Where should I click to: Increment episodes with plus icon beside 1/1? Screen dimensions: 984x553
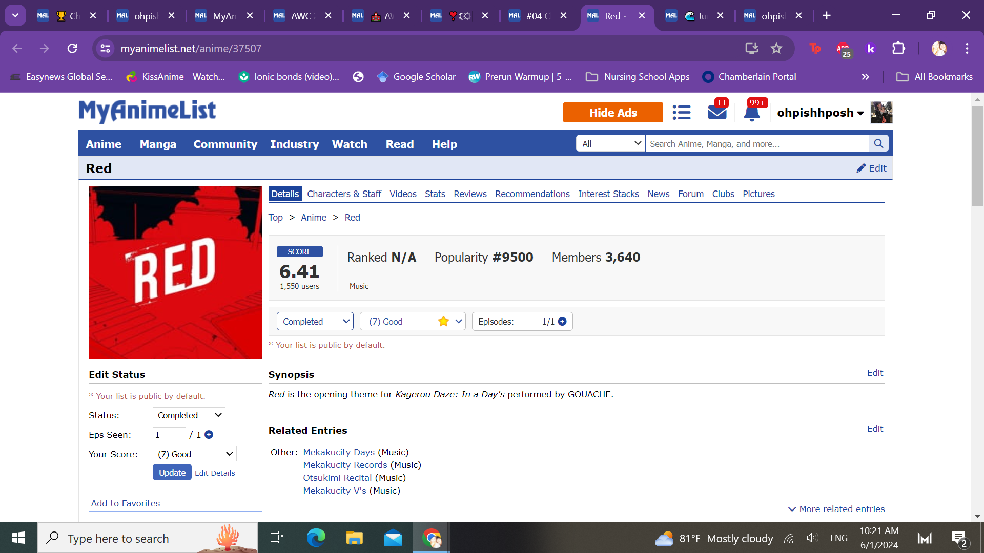pyautogui.click(x=562, y=322)
